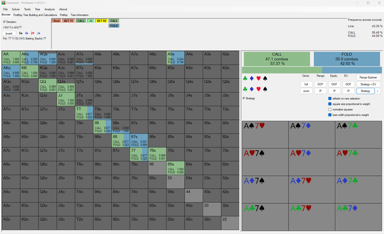This screenshot has height=234, width=384.
Task: Open the Tree menu
Action: point(37,9)
